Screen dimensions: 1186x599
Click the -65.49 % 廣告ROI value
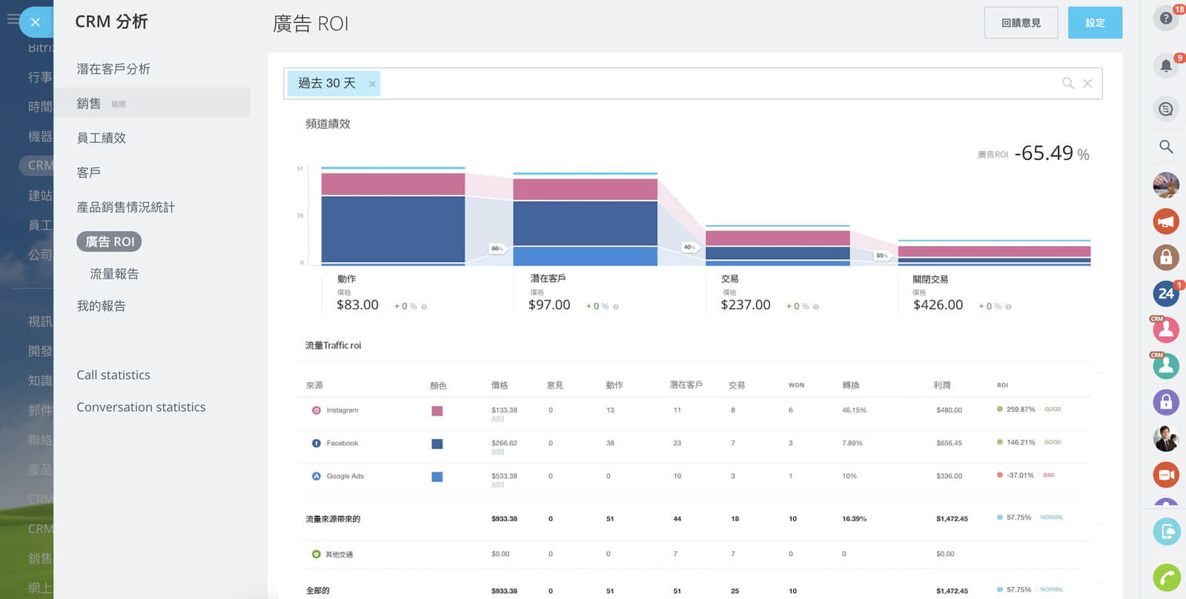pos(1051,153)
